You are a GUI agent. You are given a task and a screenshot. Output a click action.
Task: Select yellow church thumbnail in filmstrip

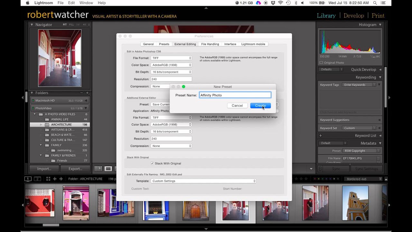pyautogui.click(x=355, y=203)
